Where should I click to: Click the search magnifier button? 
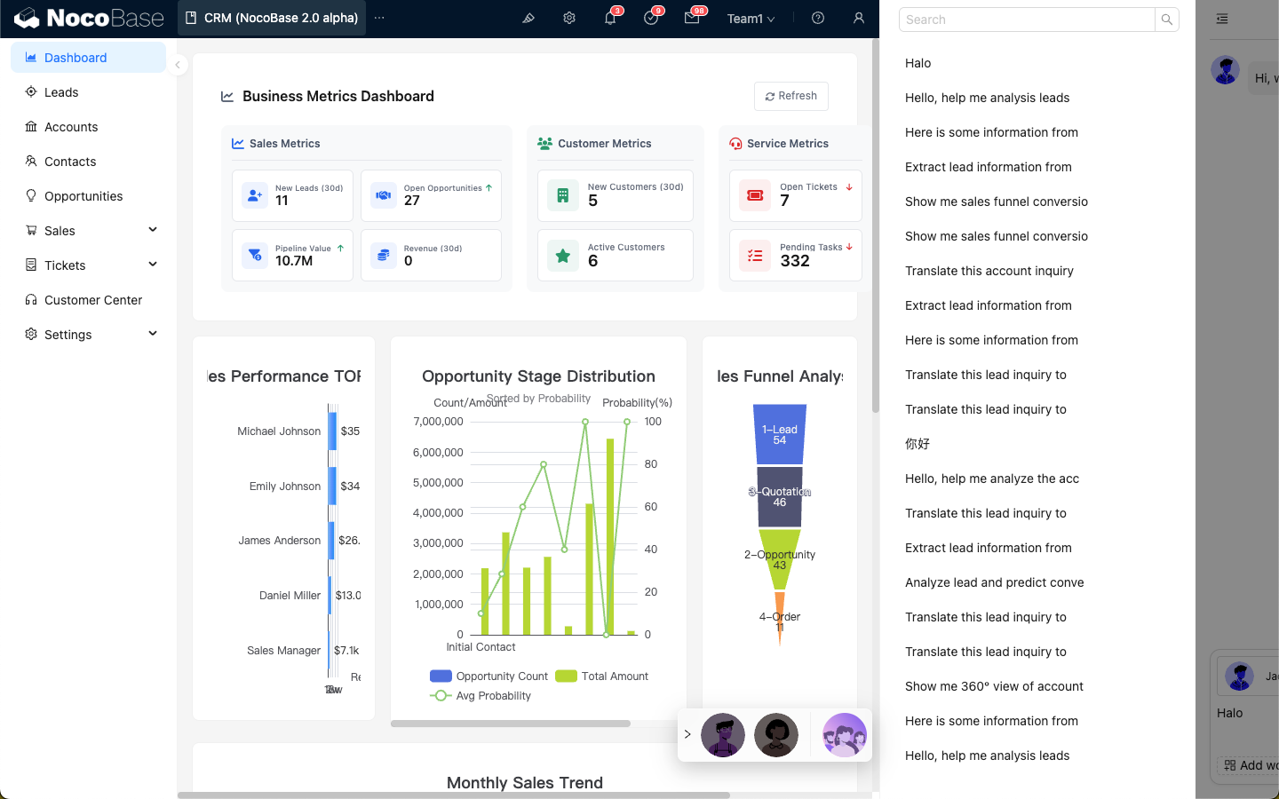click(x=1166, y=20)
